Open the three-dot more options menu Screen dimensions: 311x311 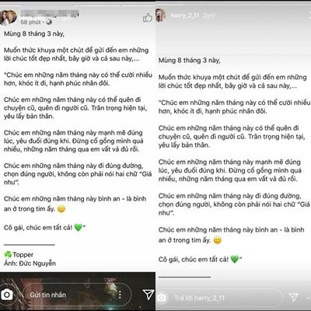(120, 295)
